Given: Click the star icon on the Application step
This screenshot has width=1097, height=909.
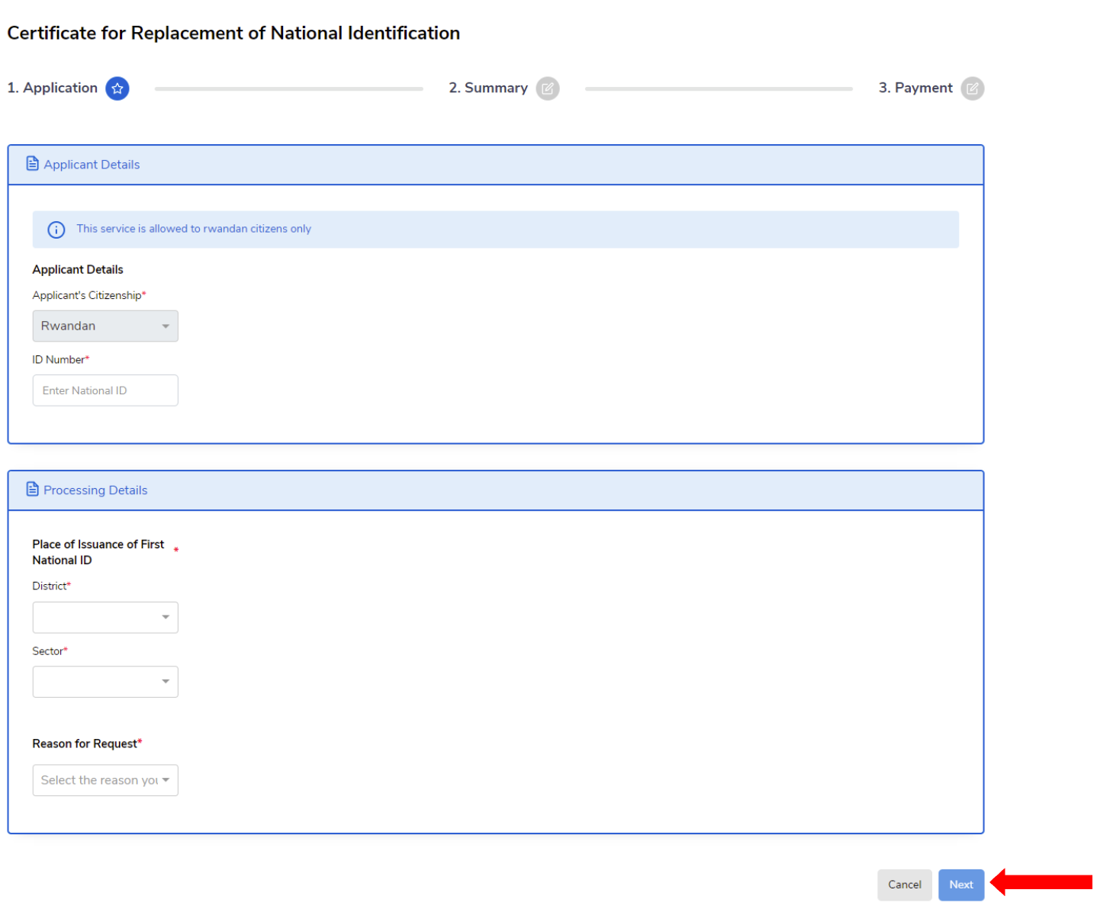Looking at the screenshot, I should pyautogui.click(x=117, y=88).
